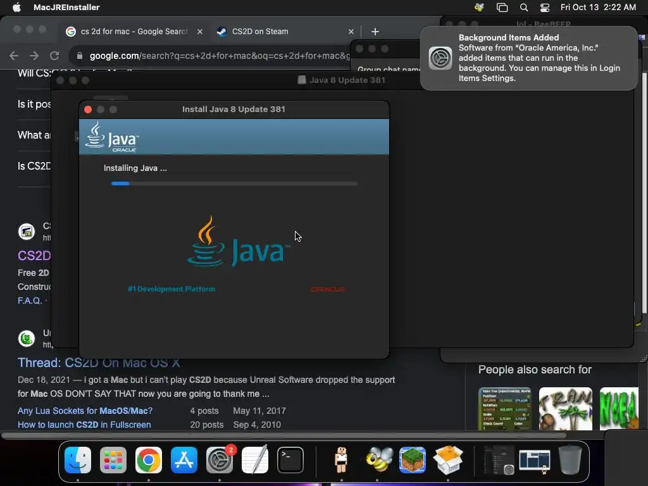This screenshot has width=648, height=486.
Task: Click the 'Installing Java ...' status text
Action: [135, 168]
